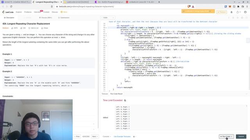
Task: Open the help dropdown beside Use Example Testcases
Action: point(134,136)
